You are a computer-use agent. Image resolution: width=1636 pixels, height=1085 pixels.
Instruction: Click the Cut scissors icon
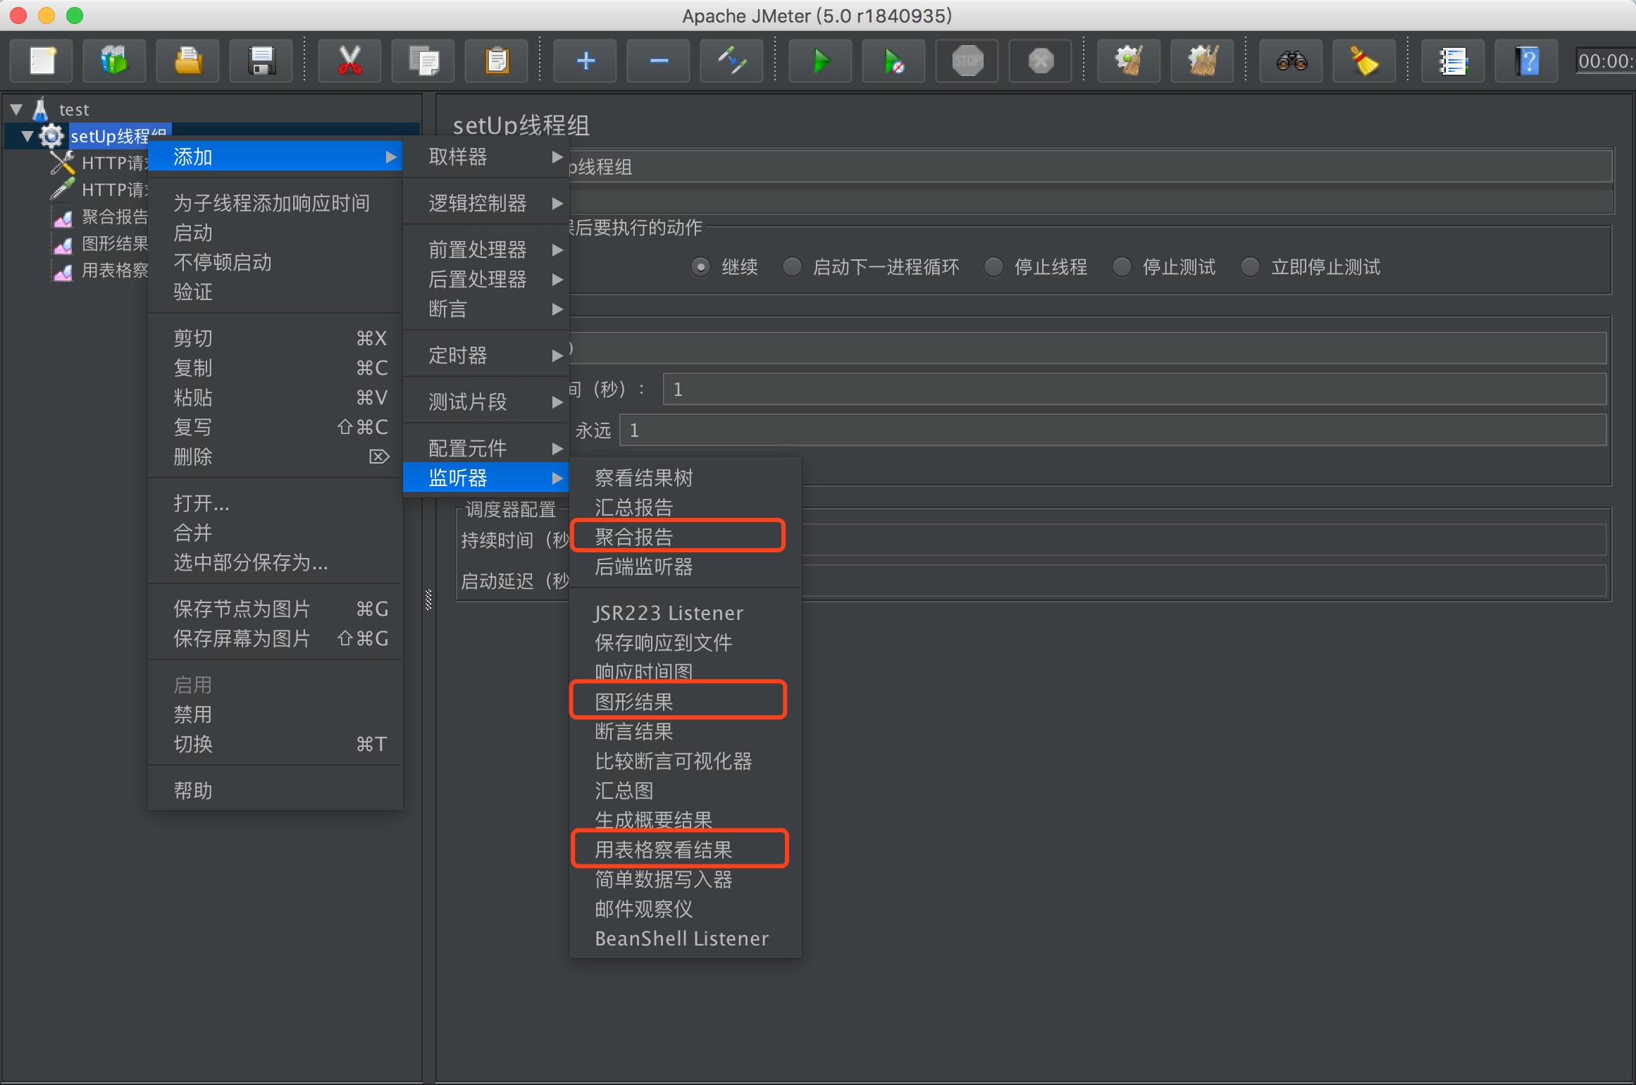click(350, 61)
